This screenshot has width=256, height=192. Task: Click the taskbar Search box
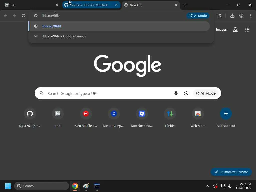[x=42, y=186]
